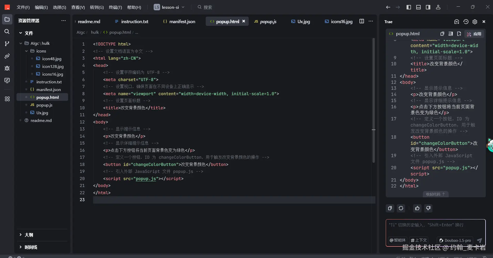This screenshot has width=493, height=258.
Task: Open the Source Control view
Action: coord(7,44)
